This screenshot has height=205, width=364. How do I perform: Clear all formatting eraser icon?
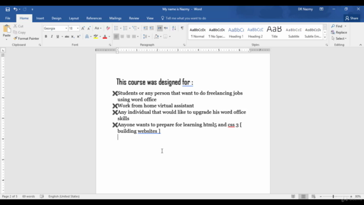(x=108, y=28)
